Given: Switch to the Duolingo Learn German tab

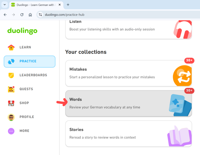Looking at the screenshot, I should [36, 5].
